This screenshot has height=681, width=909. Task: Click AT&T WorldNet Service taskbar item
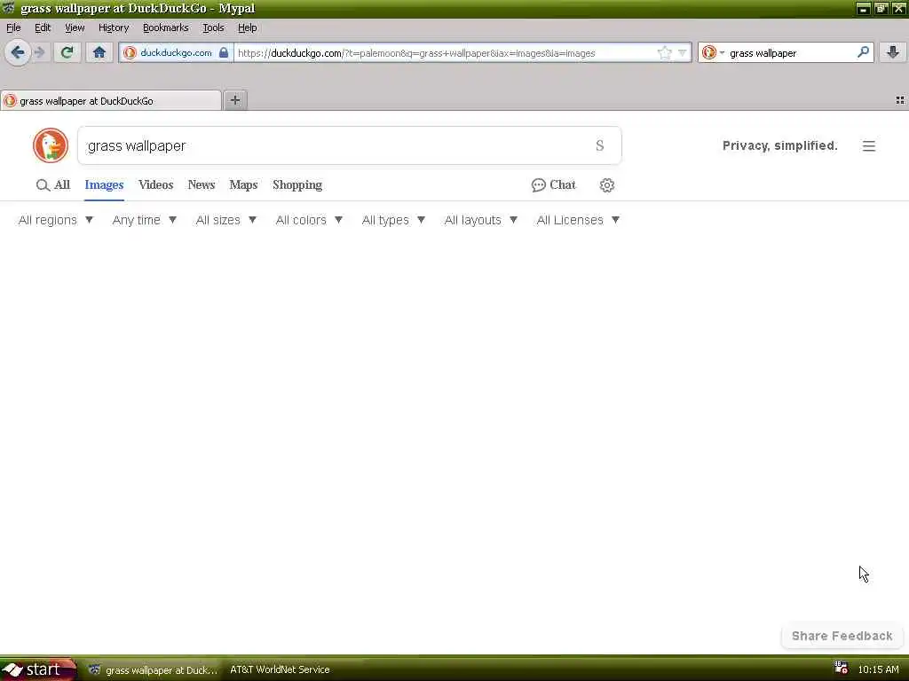tap(280, 669)
